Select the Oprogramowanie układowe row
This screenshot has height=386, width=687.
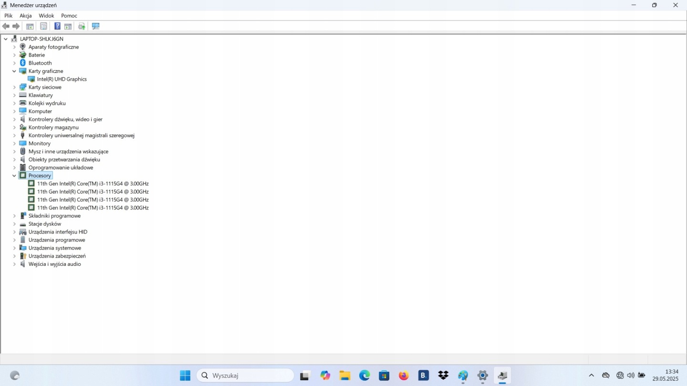[x=61, y=168]
